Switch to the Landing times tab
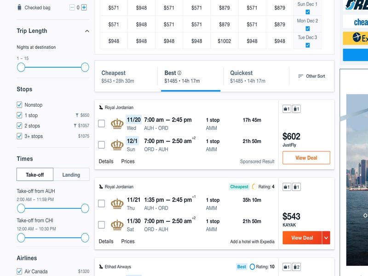This screenshot has width=368, height=276. tap(71, 175)
